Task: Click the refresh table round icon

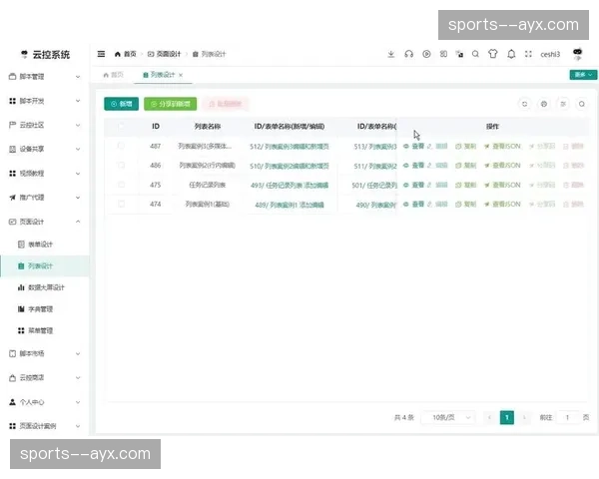Action: [x=524, y=104]
